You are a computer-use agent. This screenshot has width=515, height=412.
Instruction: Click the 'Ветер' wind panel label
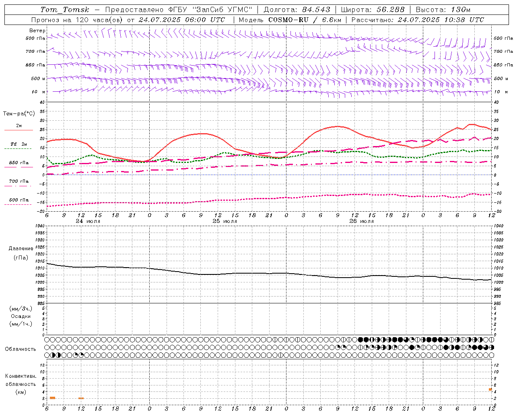[x=37, y=31]
